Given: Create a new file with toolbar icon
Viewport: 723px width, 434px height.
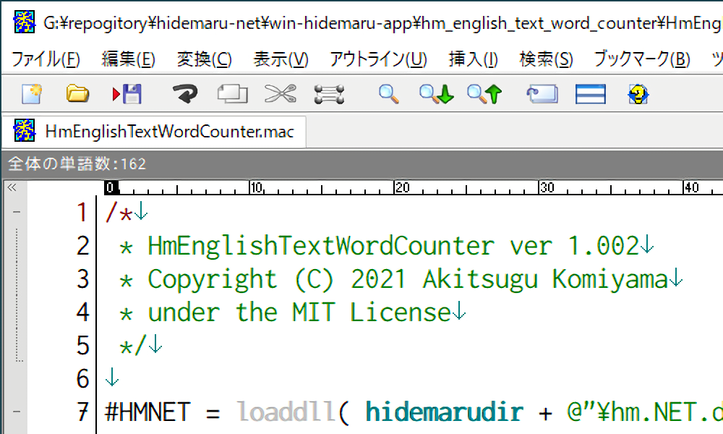Looking at the screenshot, I should 31,94.
